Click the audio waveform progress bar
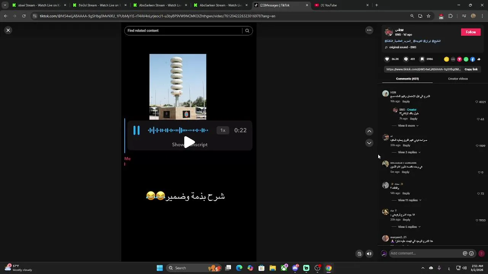Viewport: 488px width, 274px height. [x=178, y=131]
